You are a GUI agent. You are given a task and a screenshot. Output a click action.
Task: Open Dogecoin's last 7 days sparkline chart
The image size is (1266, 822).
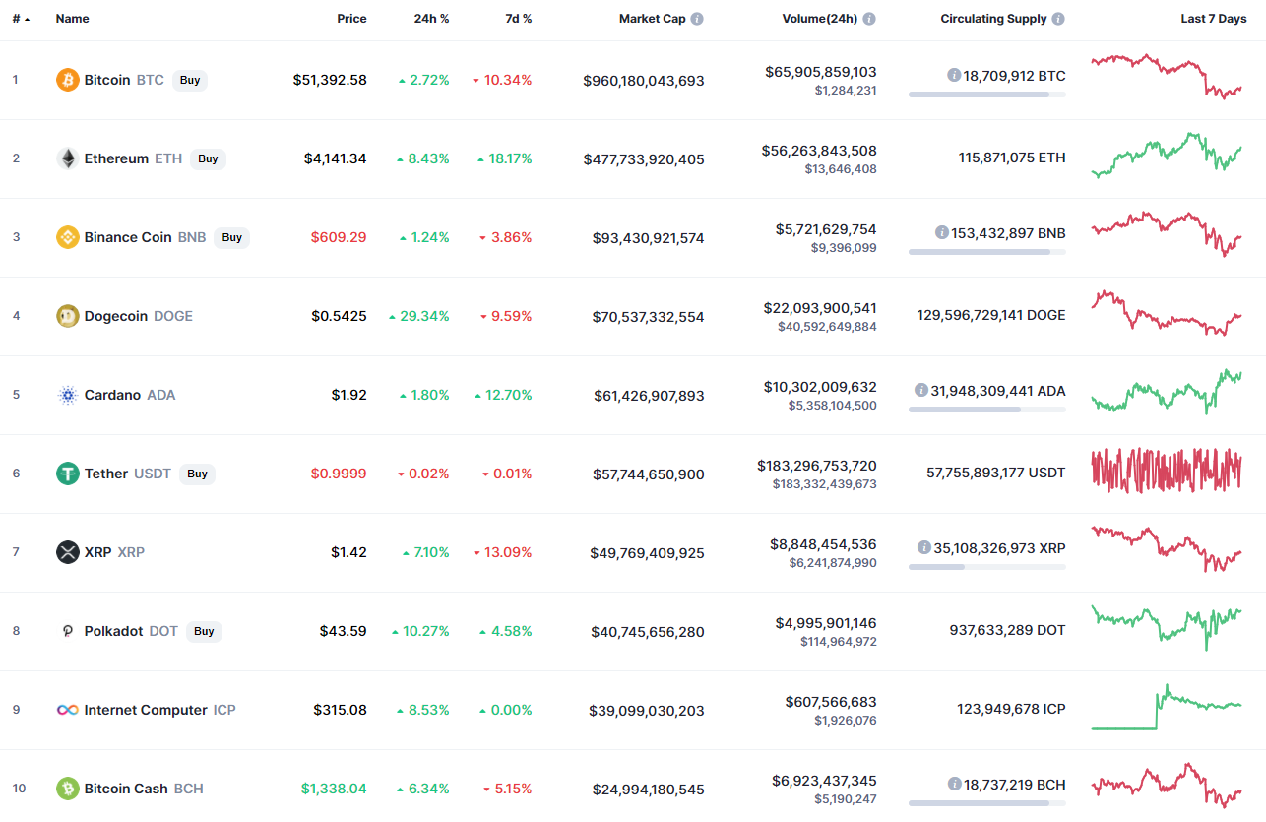point(1167,313)
